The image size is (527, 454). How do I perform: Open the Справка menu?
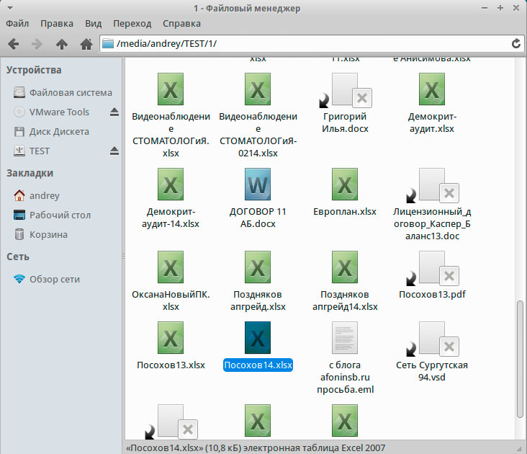pos(181,23)
